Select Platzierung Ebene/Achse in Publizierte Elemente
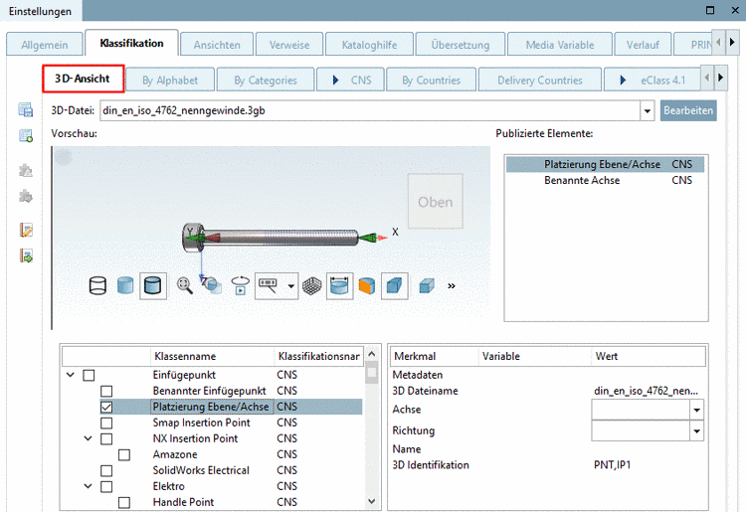 tap(605, 164)
